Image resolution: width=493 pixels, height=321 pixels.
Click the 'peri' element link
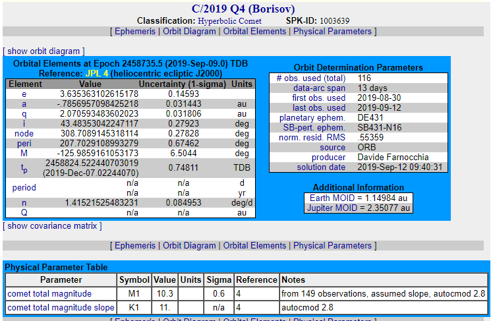(x=24, y=144)
